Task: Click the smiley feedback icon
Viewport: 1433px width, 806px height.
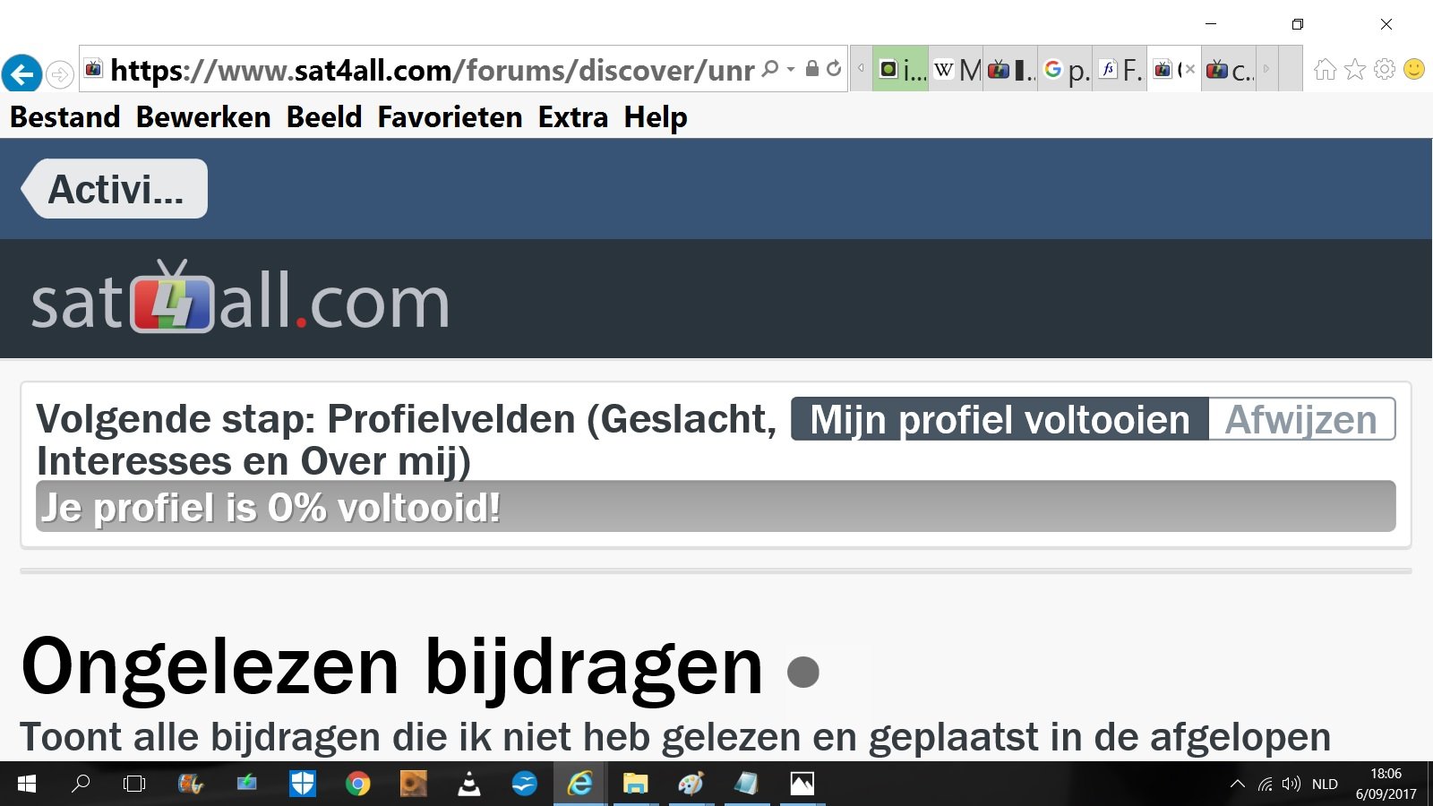Action: [x=1414, y=69]
